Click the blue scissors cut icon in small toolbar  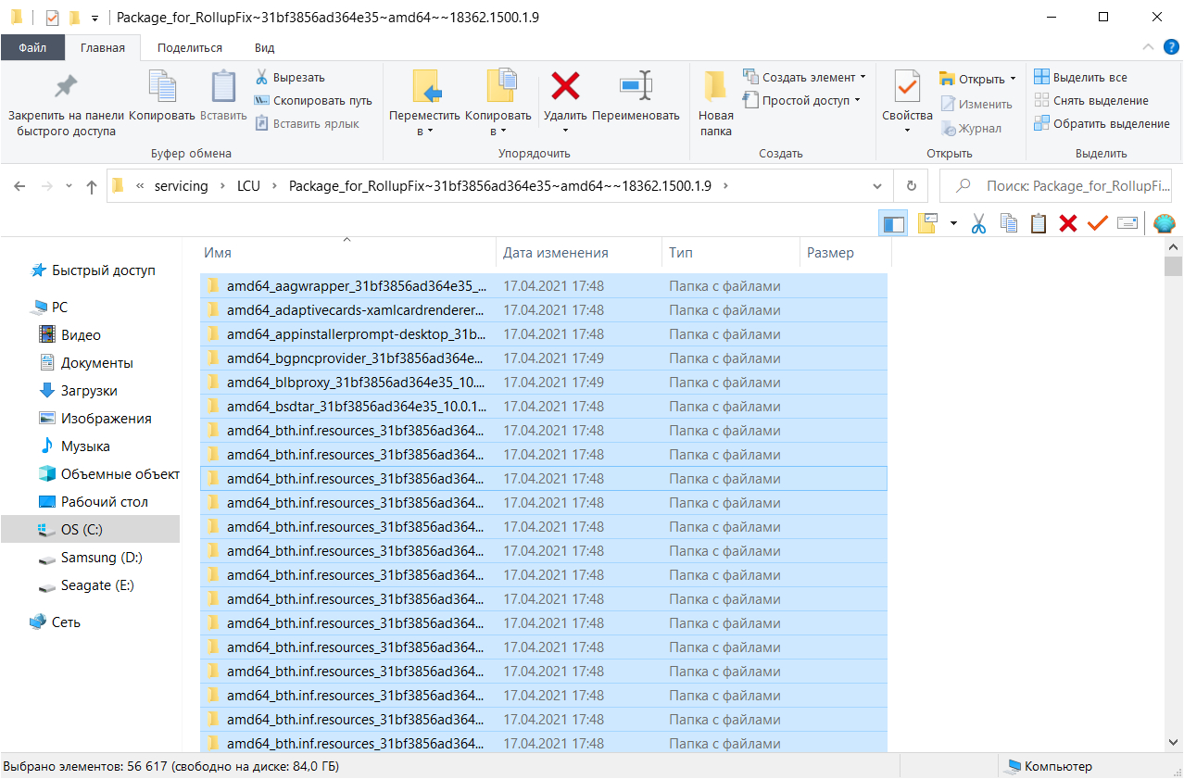click(978, 223)
